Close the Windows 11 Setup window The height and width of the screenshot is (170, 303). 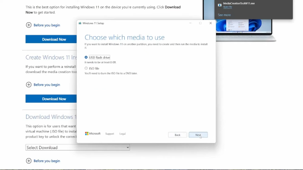210,23
